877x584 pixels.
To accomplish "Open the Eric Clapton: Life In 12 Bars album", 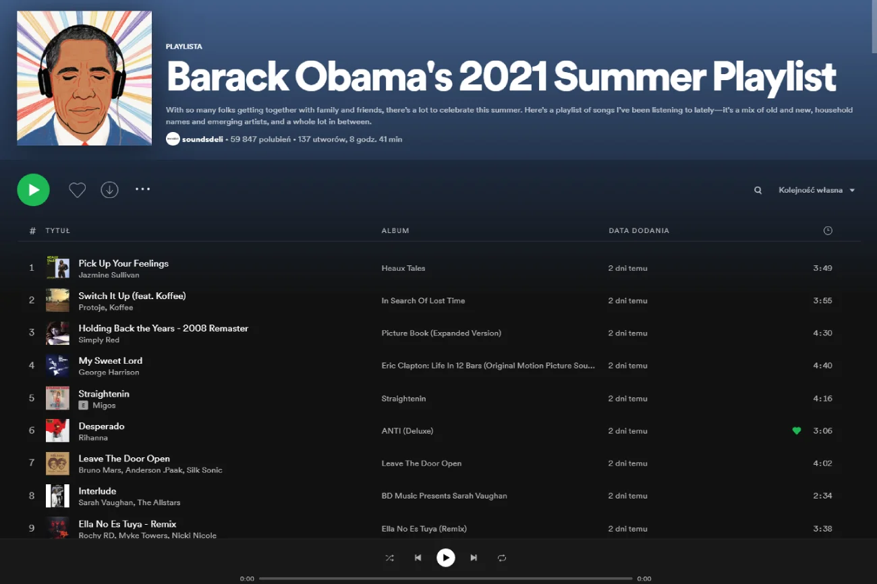I will coord(488,365).
